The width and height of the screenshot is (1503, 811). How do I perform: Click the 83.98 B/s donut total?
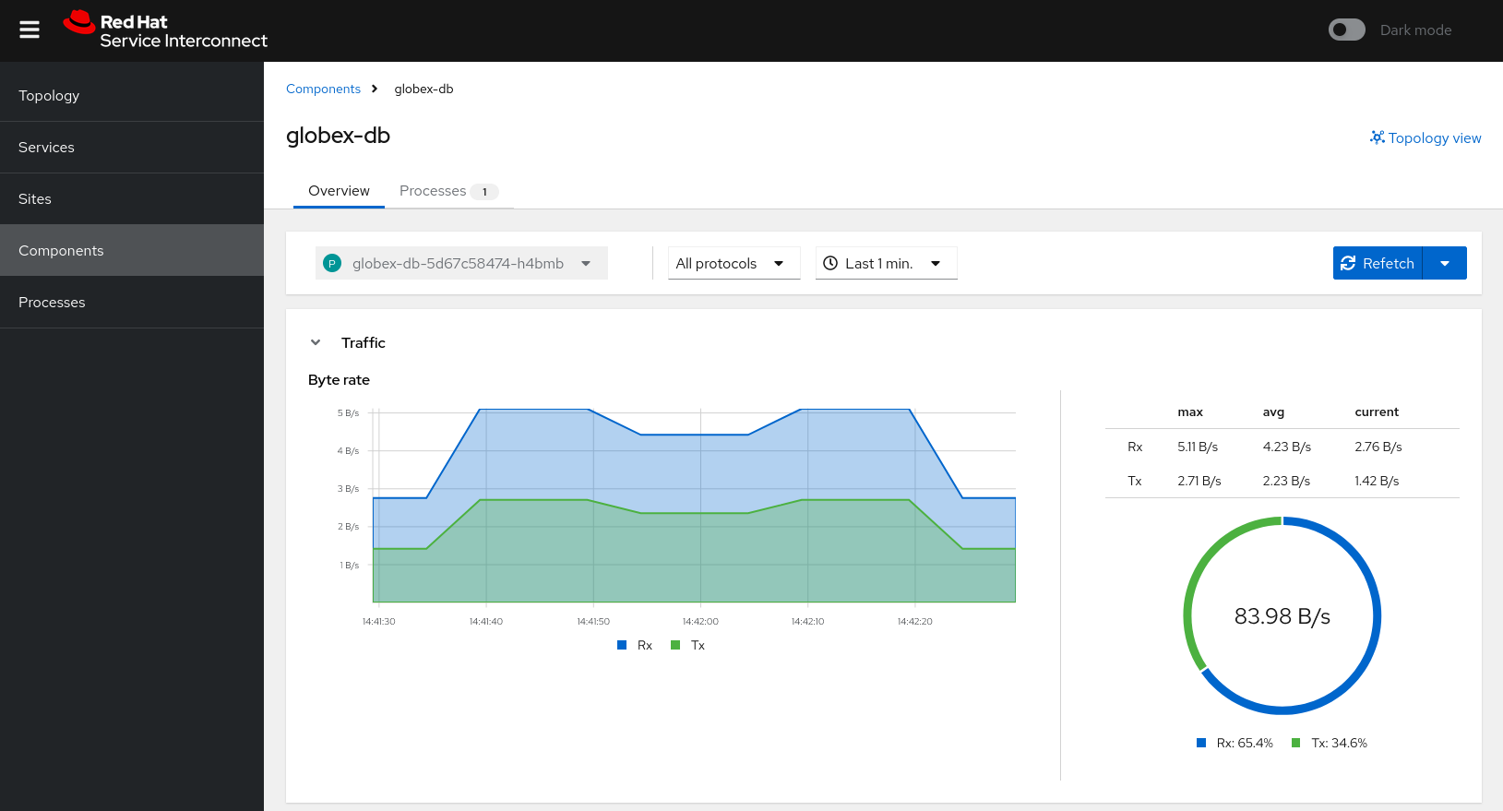[1282, 616]
